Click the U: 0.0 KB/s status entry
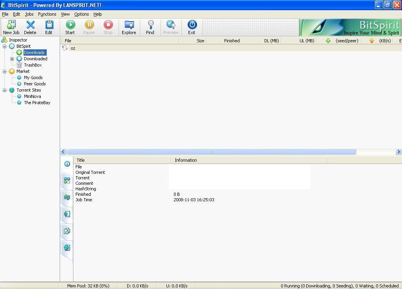Screen dimensions: 402x289 click(177, 286)
